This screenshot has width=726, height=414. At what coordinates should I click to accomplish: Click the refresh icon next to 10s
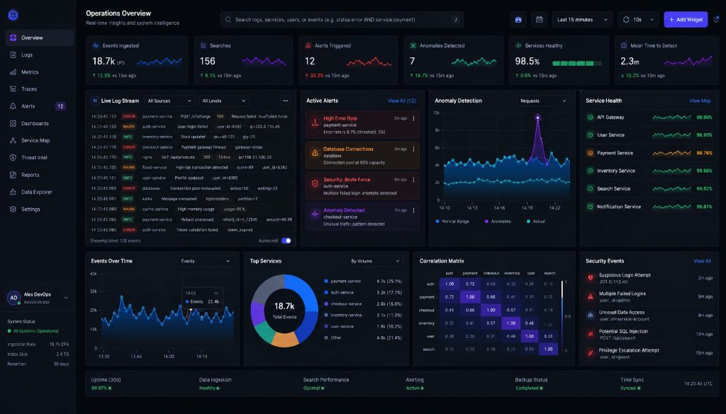click(x=626, y=19)
